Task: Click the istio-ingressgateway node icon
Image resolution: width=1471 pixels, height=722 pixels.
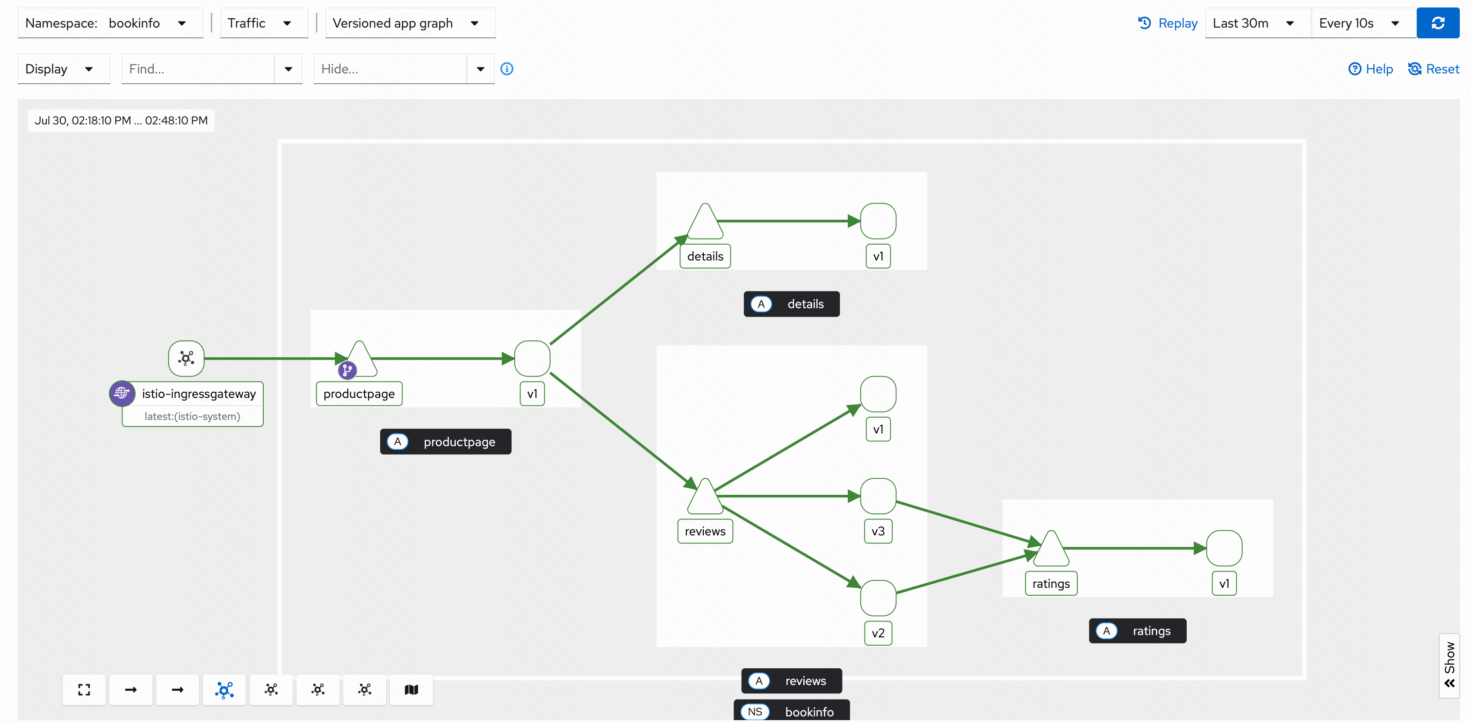Action: coord(186,359)
